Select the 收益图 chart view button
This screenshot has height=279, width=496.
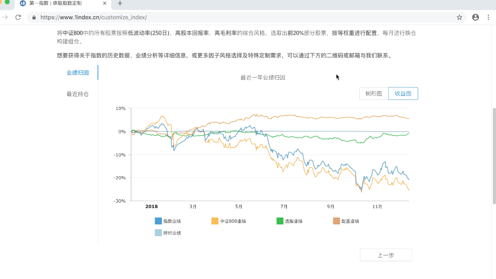tap(403, 93)
